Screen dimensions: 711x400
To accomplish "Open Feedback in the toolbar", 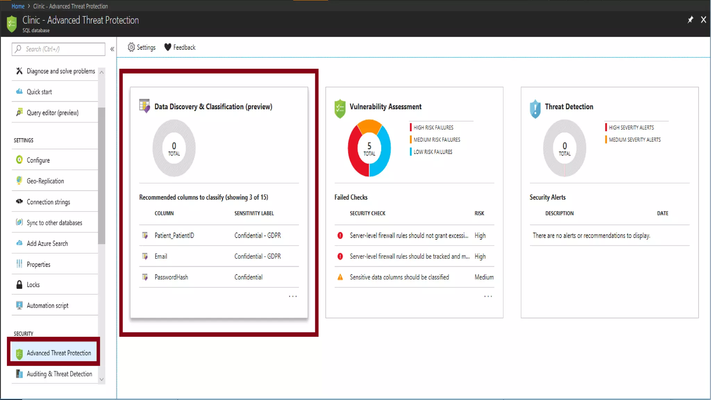I will click(x=180, y=47).
